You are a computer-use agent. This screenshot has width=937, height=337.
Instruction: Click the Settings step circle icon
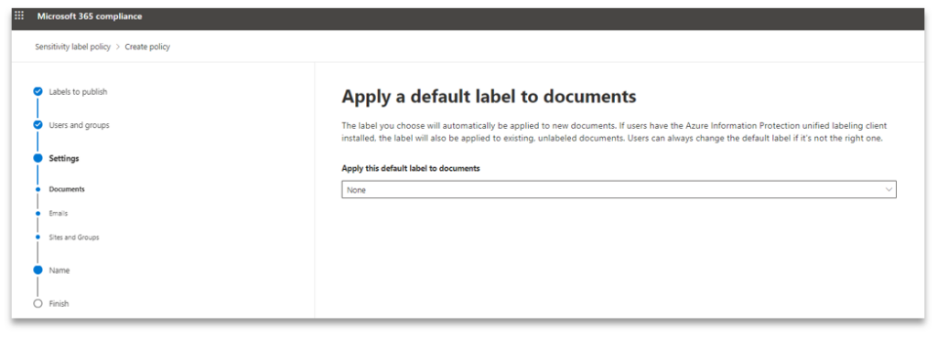point(38,158)
